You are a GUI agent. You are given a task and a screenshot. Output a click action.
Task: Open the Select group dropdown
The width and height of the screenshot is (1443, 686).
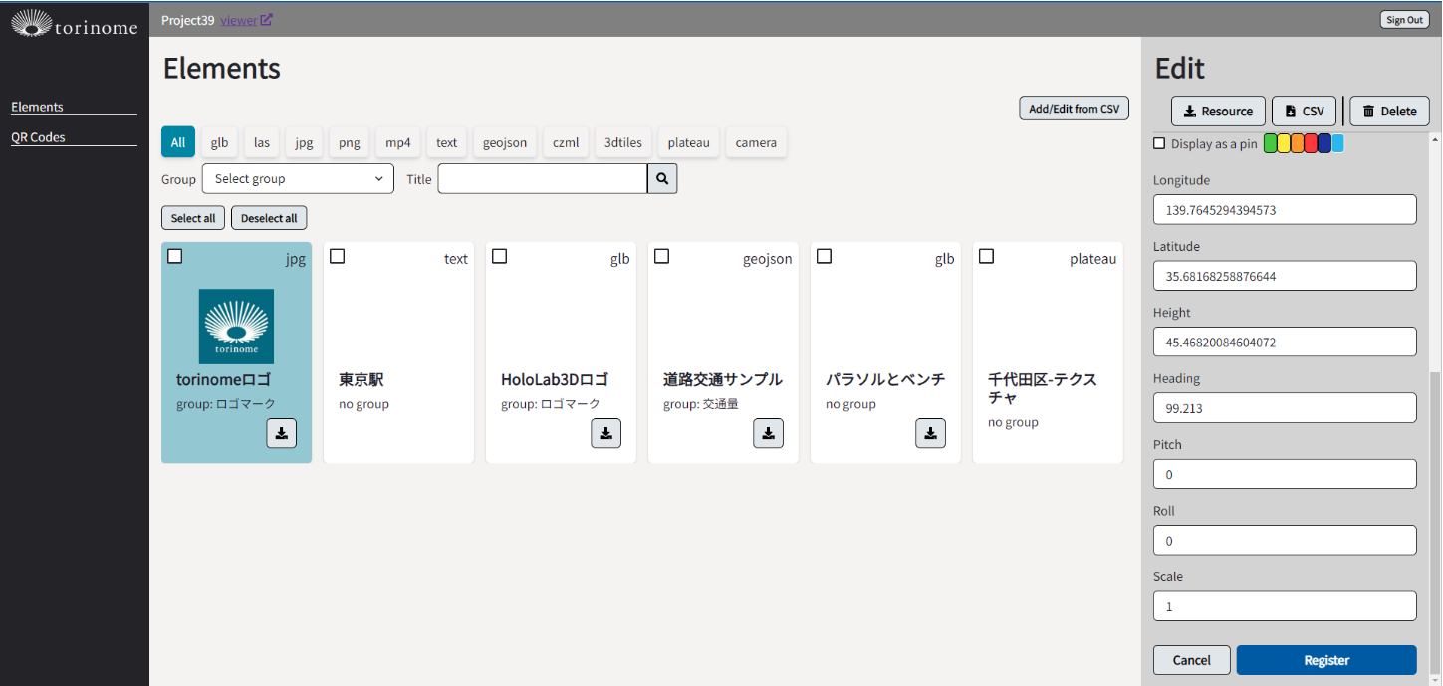click(298, 179)
